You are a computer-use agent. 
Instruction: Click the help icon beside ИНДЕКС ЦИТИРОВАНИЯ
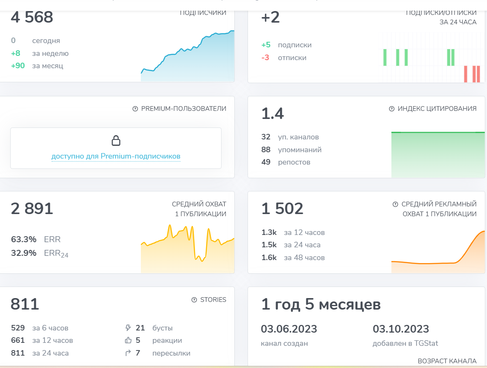[x=392, y=109]
